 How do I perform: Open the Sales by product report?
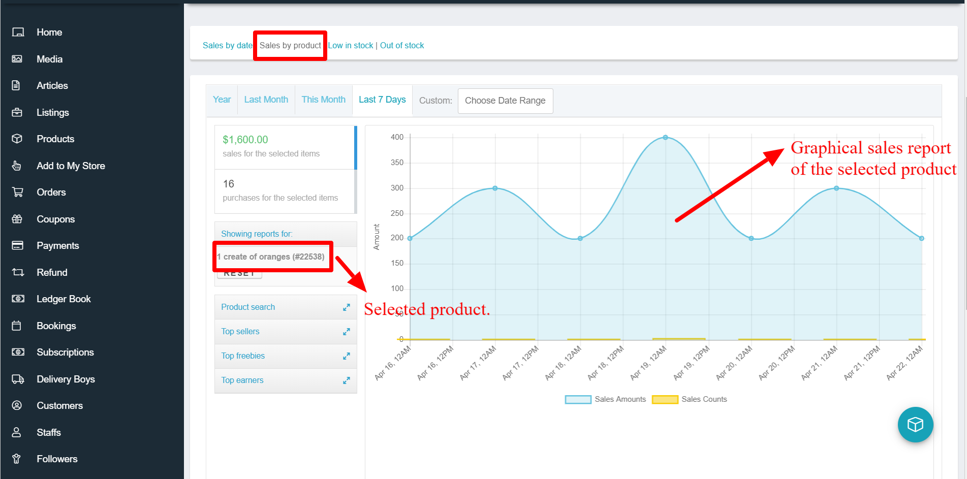tap(290, 45)
